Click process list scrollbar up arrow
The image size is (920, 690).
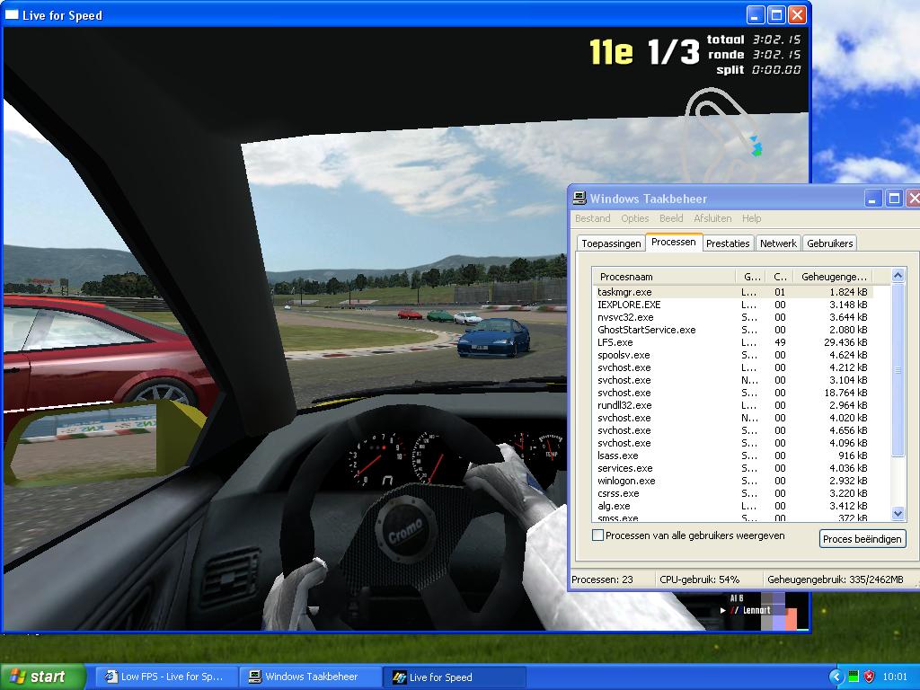[x=898, y=276]
